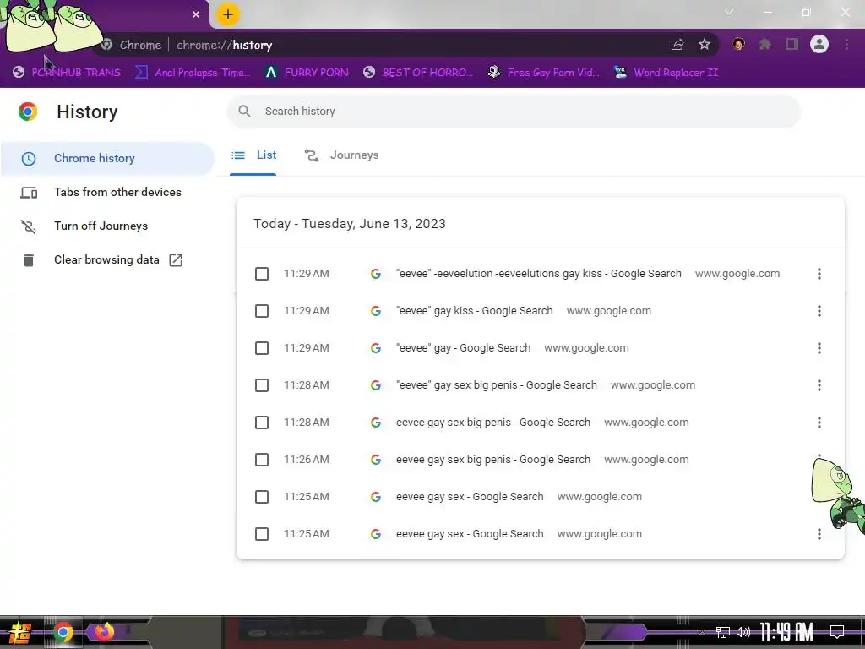Toggle the browser side panel icon

tap(792, 44)
